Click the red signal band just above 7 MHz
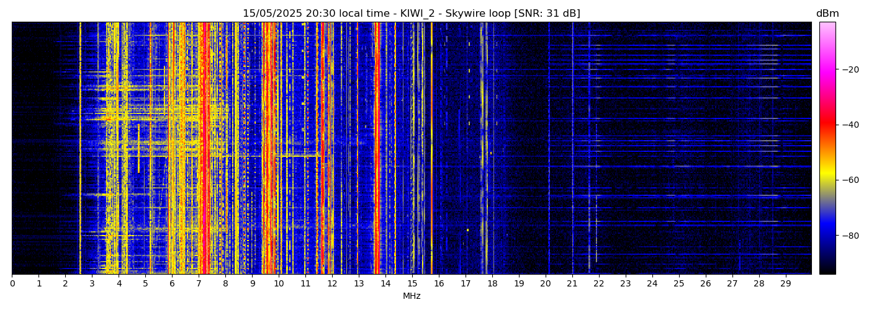Screen dimensions: 869x310 (x=202, y=149)
